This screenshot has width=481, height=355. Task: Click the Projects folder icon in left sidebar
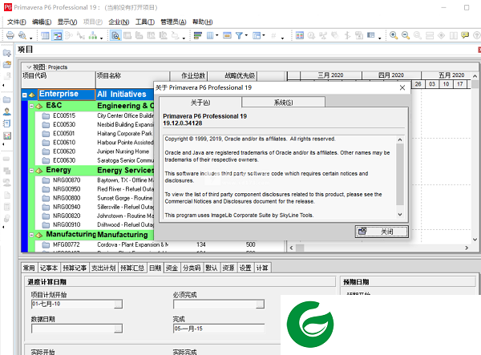(6, 99)
